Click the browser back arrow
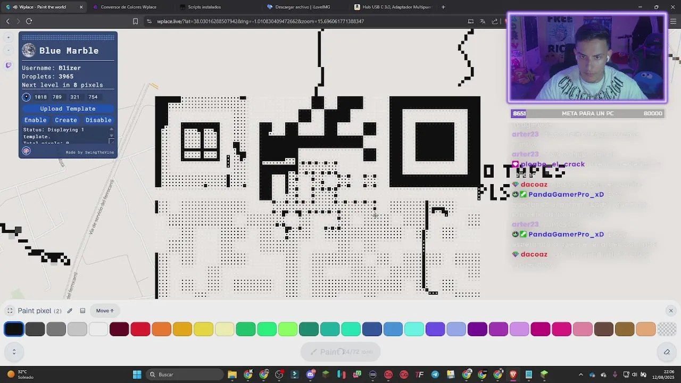The image size is (681, 383). pyautogui.click(x=8, y=21)
